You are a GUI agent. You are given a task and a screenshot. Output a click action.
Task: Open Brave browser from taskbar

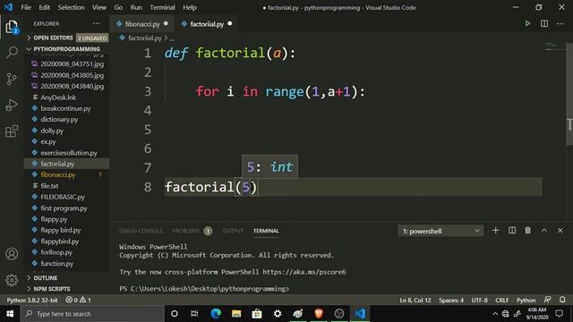click(319, 314)
